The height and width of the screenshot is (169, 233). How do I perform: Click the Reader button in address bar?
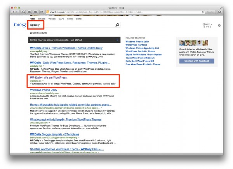click(x=210, y=12)
